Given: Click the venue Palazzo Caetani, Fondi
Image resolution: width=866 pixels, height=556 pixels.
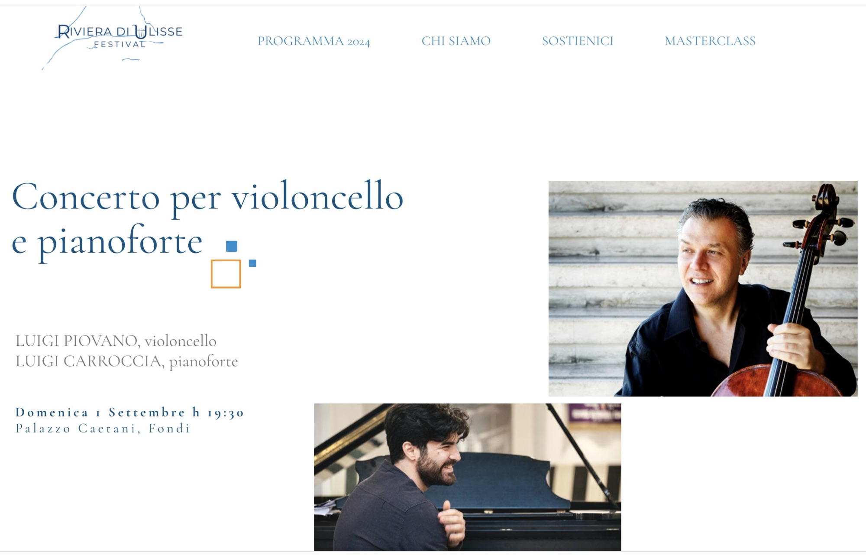Looking at the screenshot, I should 103,429.
